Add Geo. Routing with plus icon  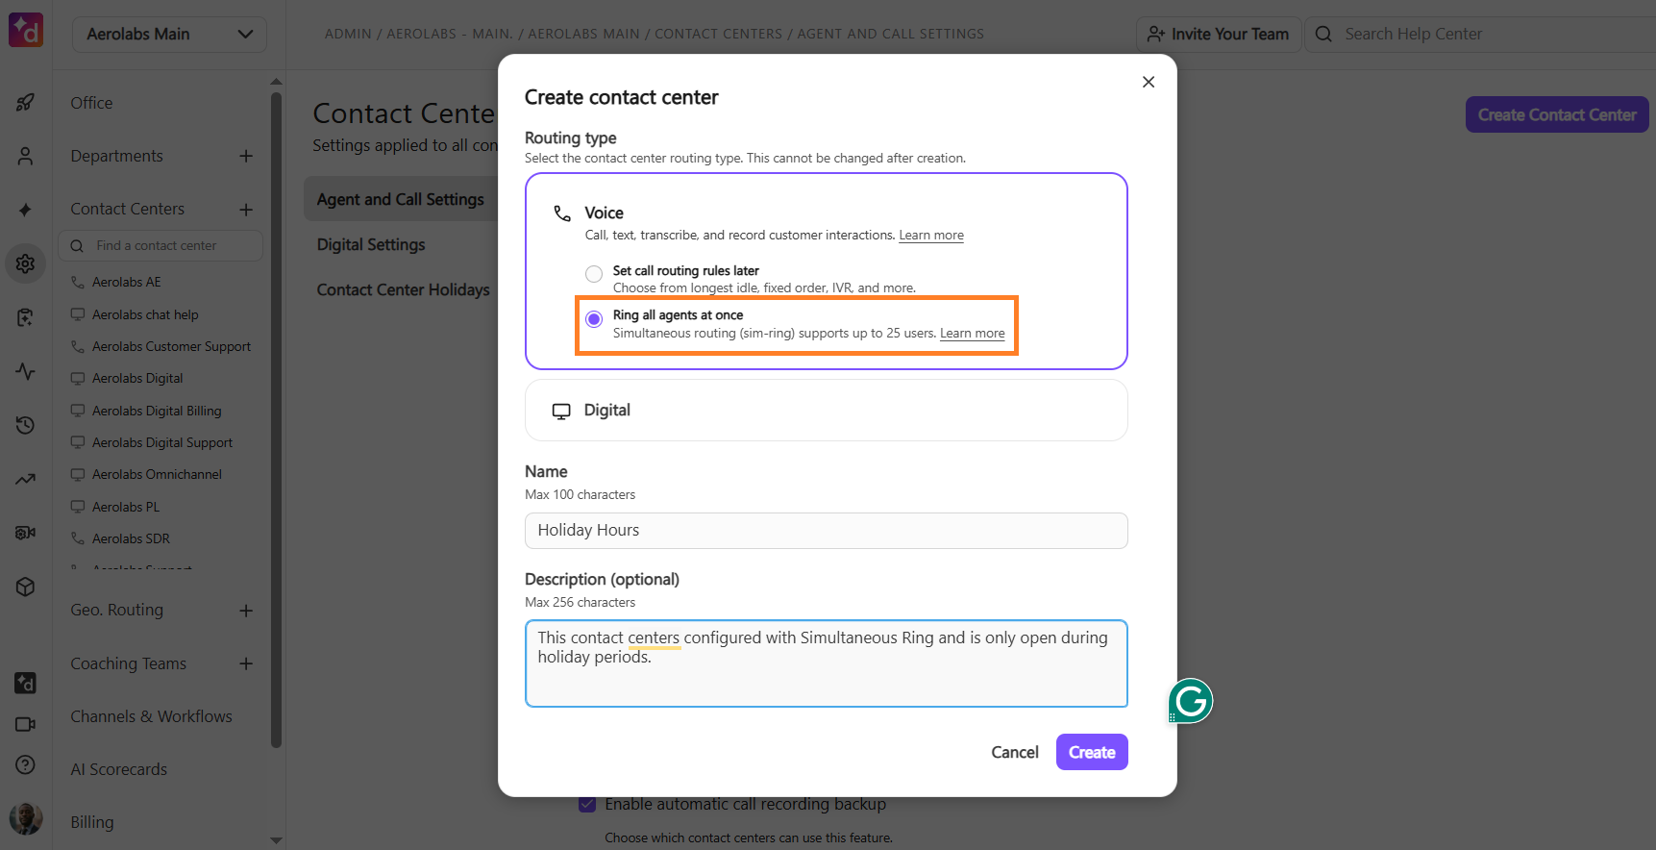click(x=246, y=611)
